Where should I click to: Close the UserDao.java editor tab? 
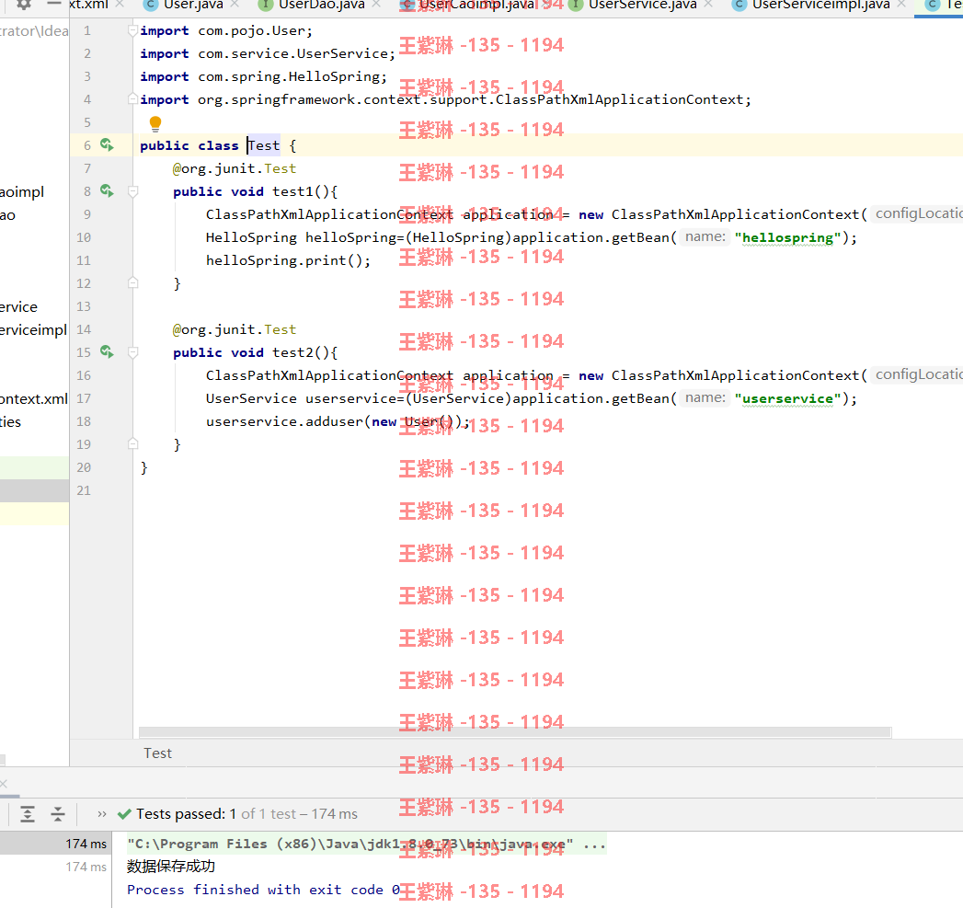[x=376, y=5]
